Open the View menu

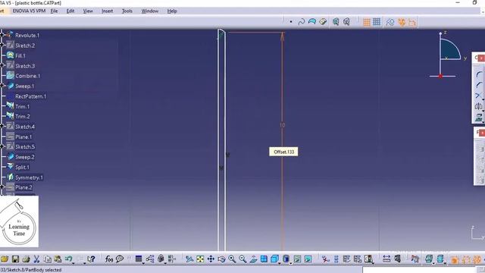[88, 11]
